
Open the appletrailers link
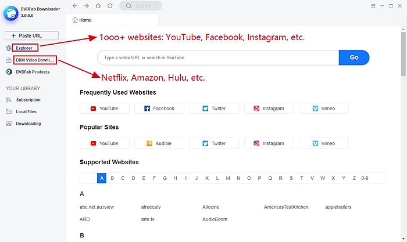point(338,207)
